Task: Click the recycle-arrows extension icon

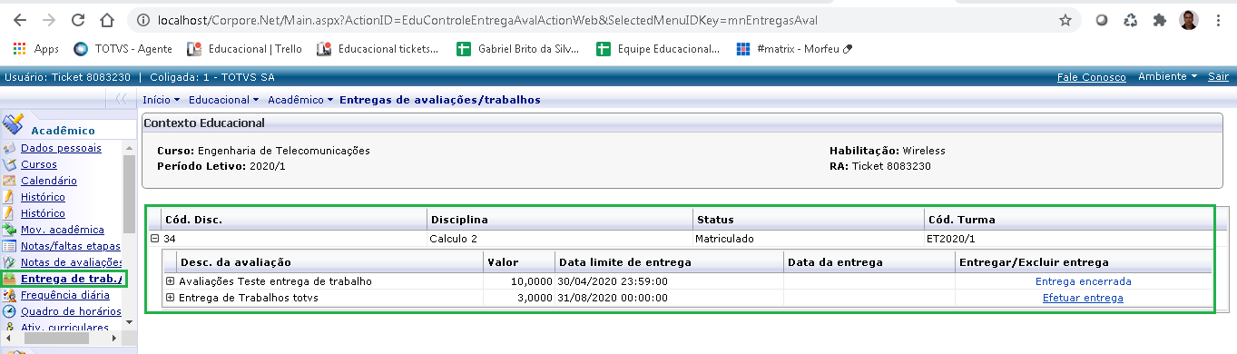Action: click(x=1131, y=19)
